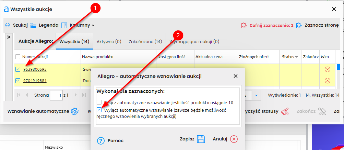Sort by Numer Aukcji column header
The image size is (344, 150).
[x=51, y=57]
